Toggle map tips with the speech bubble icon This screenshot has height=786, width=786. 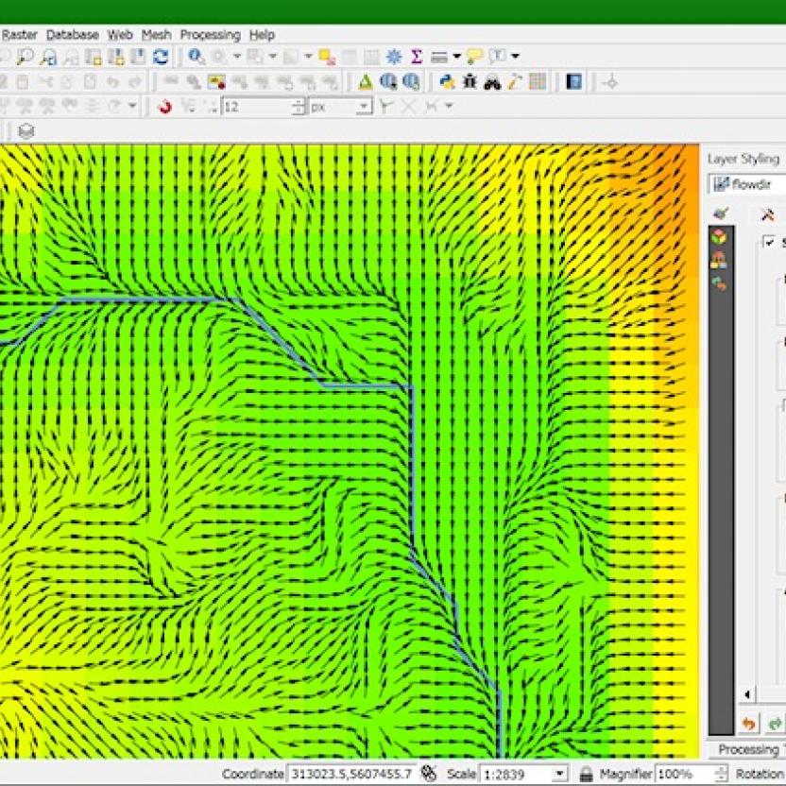[x=475, y=55]
